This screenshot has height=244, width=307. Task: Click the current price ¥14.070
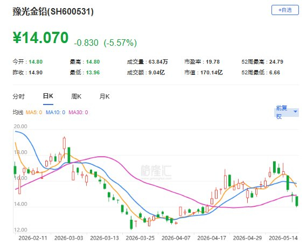pos(41,38)
